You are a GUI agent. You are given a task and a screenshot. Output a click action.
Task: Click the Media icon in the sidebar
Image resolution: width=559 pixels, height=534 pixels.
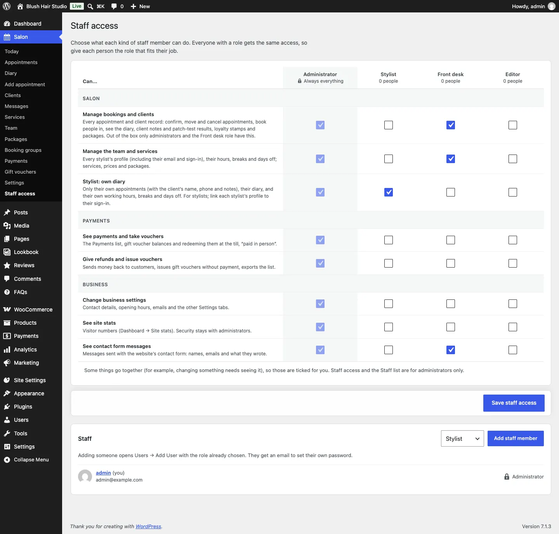point(7,226)
